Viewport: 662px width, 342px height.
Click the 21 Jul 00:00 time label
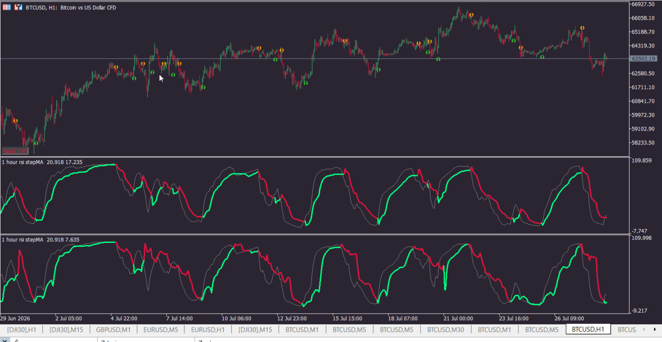pos(458,318)
